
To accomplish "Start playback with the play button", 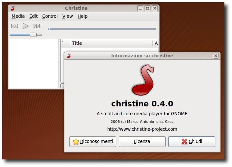I will pyautogui.click(x=25, y=26).
